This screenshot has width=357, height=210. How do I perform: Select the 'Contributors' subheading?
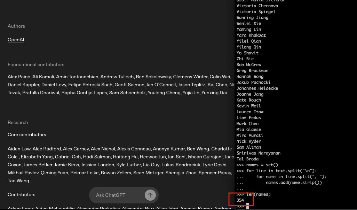click(22, 194)
